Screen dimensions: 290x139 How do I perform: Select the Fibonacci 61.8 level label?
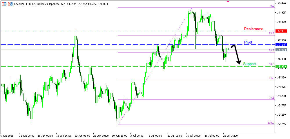pyautogui.click(x=271, y=78)
